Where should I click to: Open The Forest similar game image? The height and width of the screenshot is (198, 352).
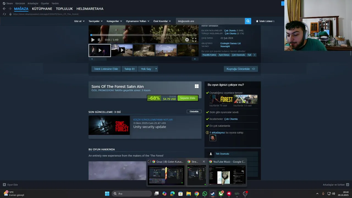pyautogui.click(x=221, y=99)
